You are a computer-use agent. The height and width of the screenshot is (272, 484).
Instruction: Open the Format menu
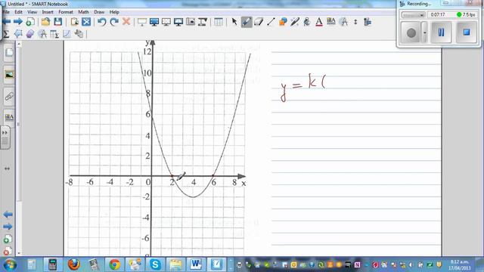tap(66, 12)
